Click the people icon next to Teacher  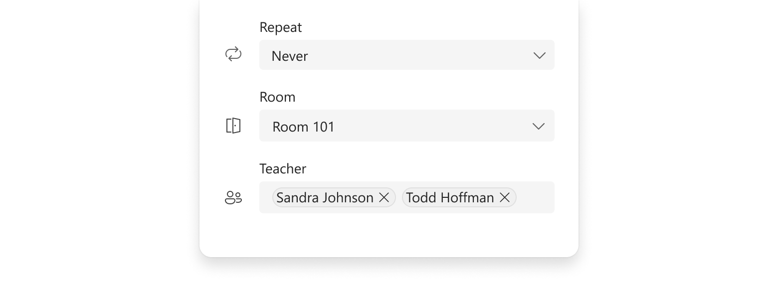[233, 197]
